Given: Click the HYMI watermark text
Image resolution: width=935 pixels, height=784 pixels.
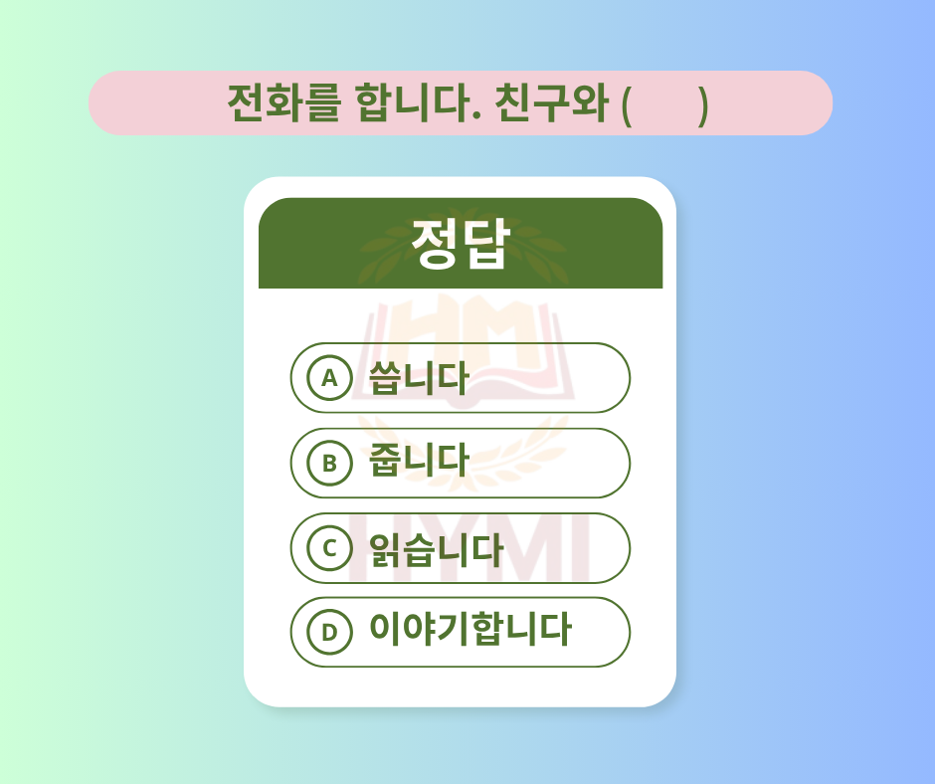Looking at the screenshot, I should tap(468, 549).
